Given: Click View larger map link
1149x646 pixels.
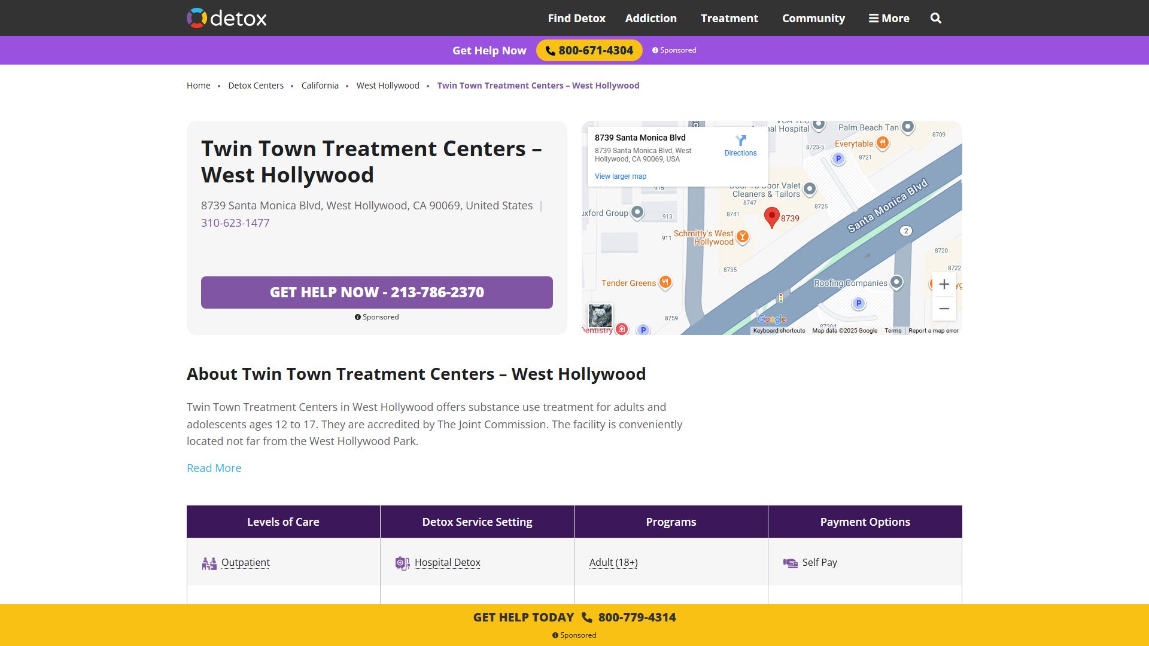Looking at the screenshot, I should click(x=621, y=176).
